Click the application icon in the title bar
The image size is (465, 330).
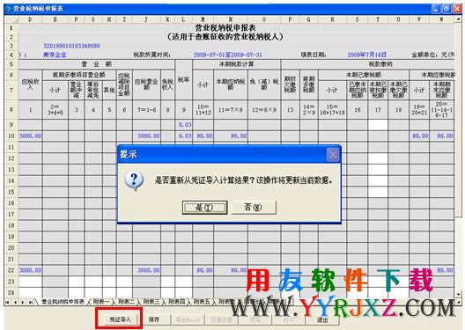(8, 9)
